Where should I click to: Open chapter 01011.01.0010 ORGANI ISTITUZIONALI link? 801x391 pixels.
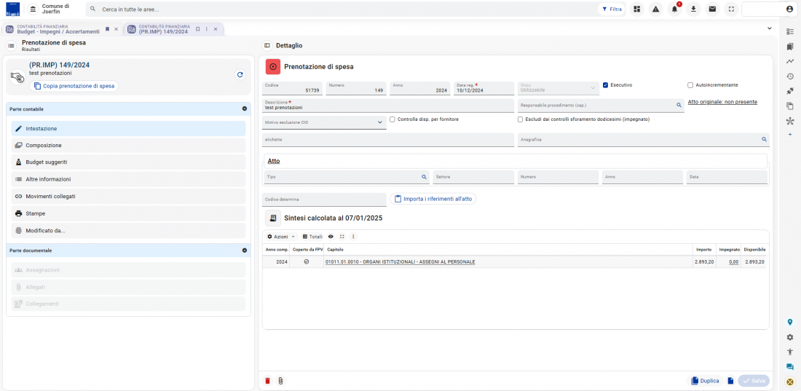click(400, 261)
